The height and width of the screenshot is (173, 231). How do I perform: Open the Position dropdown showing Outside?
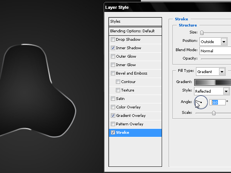pos(213,42)
